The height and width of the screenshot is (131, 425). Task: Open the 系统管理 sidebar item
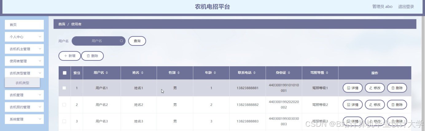(24, 119)
